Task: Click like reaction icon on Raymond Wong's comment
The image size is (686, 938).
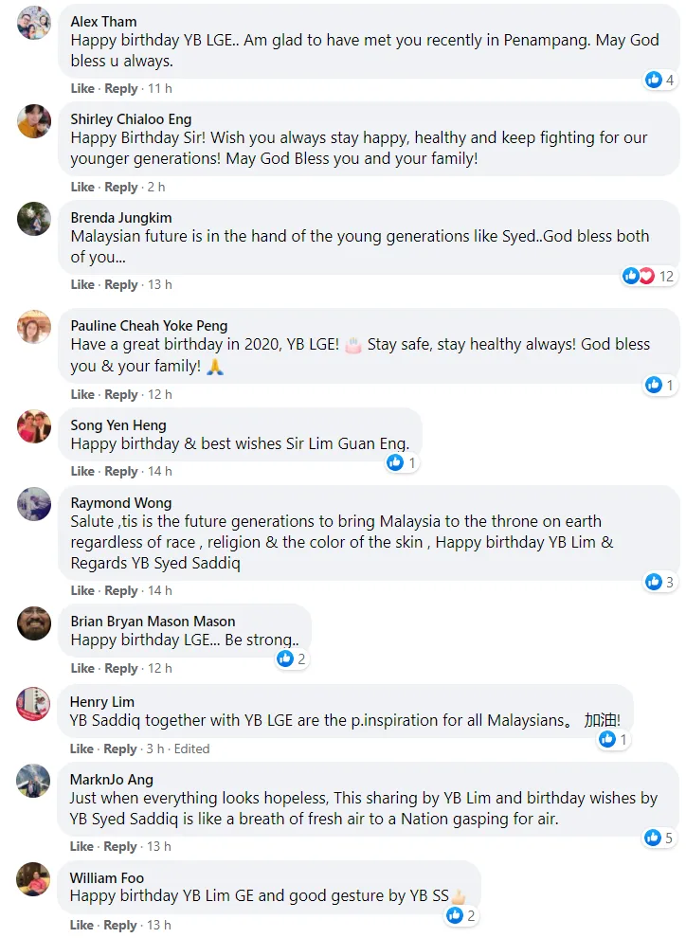Action: pos(654,582)
